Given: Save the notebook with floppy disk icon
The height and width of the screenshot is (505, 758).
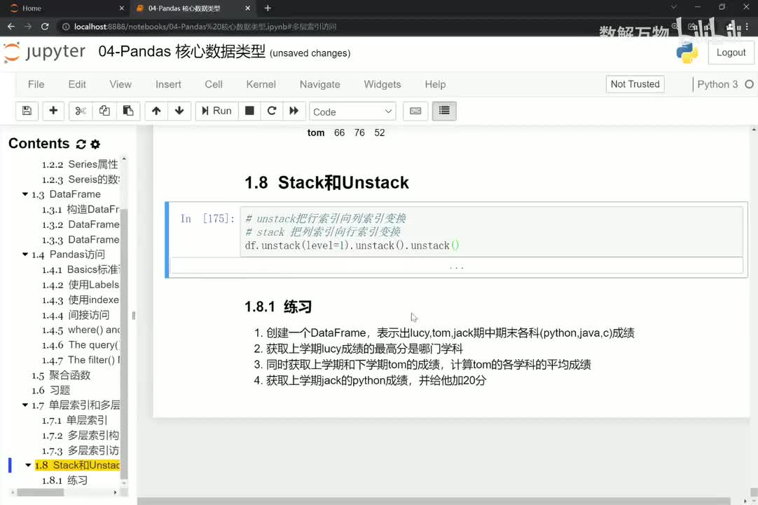Looking at the screenshot, I should pyautogui.click(x=27, y=111).
